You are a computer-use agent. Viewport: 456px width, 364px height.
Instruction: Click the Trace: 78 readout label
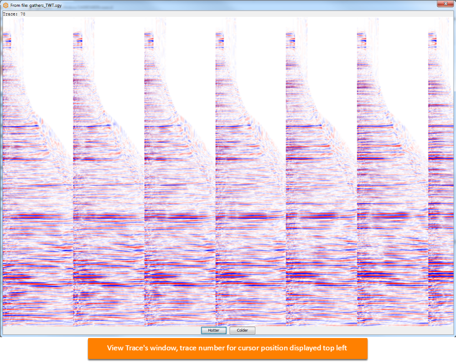tap(14, 14)
